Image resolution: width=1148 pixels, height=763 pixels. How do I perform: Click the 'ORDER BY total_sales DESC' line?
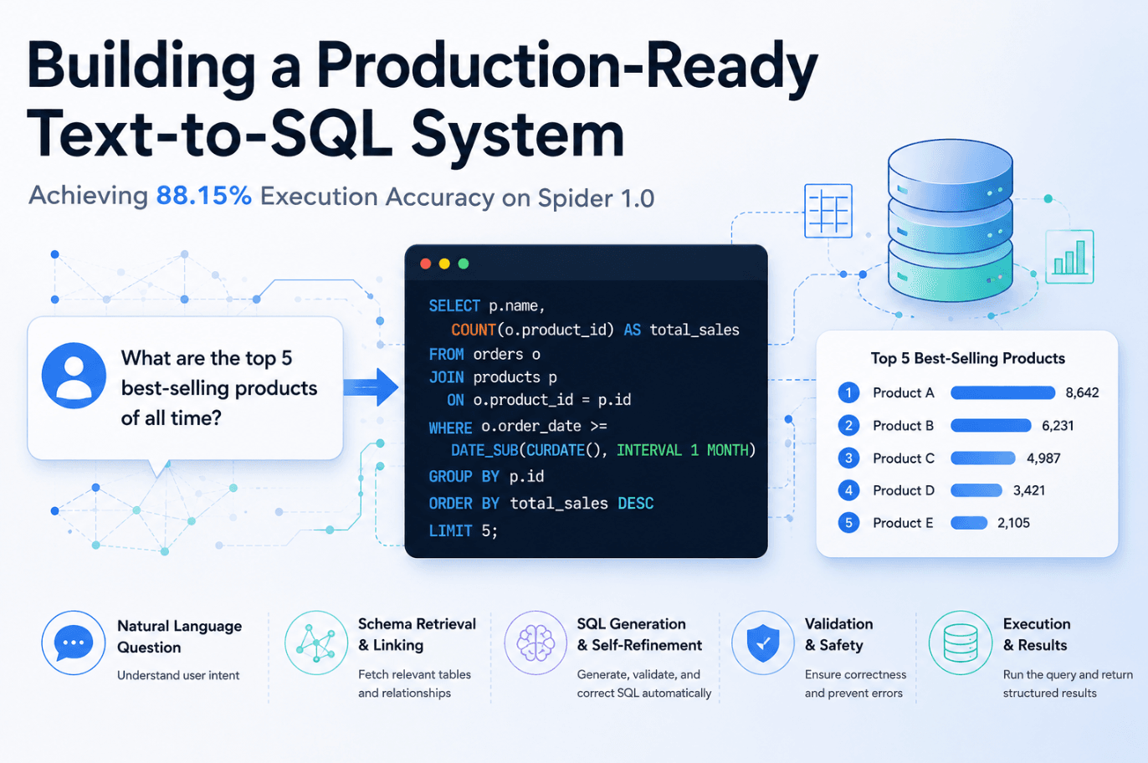point(541,503)
